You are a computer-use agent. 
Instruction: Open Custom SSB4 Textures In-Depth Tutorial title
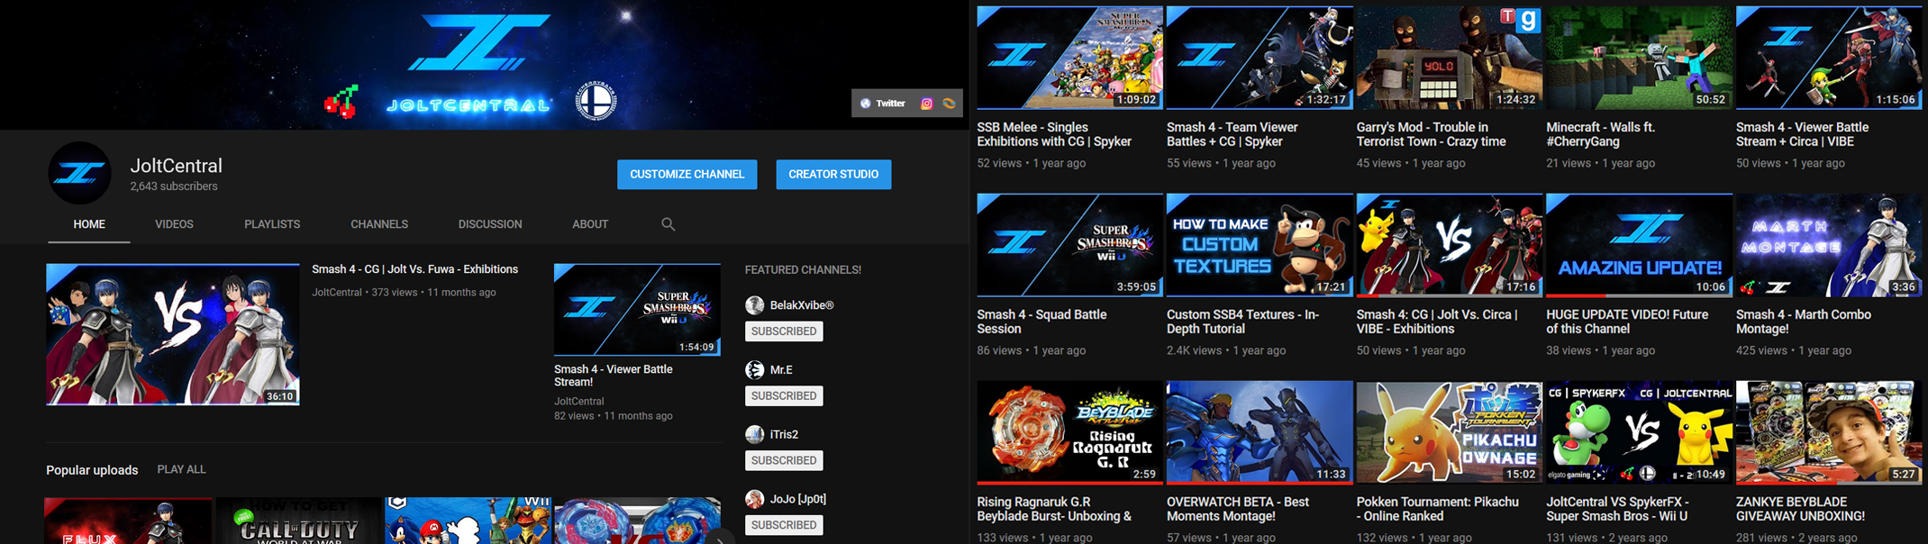coord(1242,322)
